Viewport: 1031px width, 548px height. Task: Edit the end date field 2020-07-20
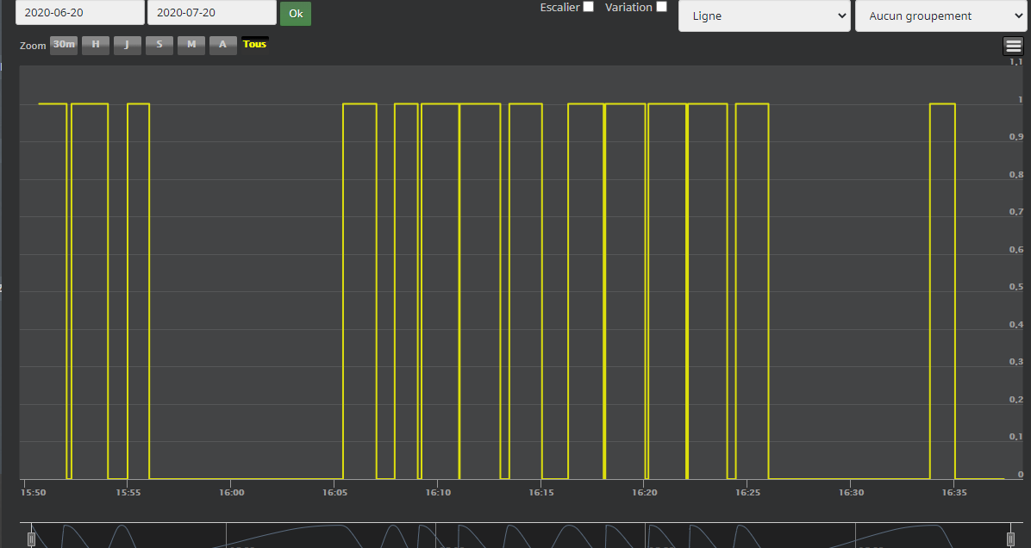pyautogui.click(x=211, y=13)
